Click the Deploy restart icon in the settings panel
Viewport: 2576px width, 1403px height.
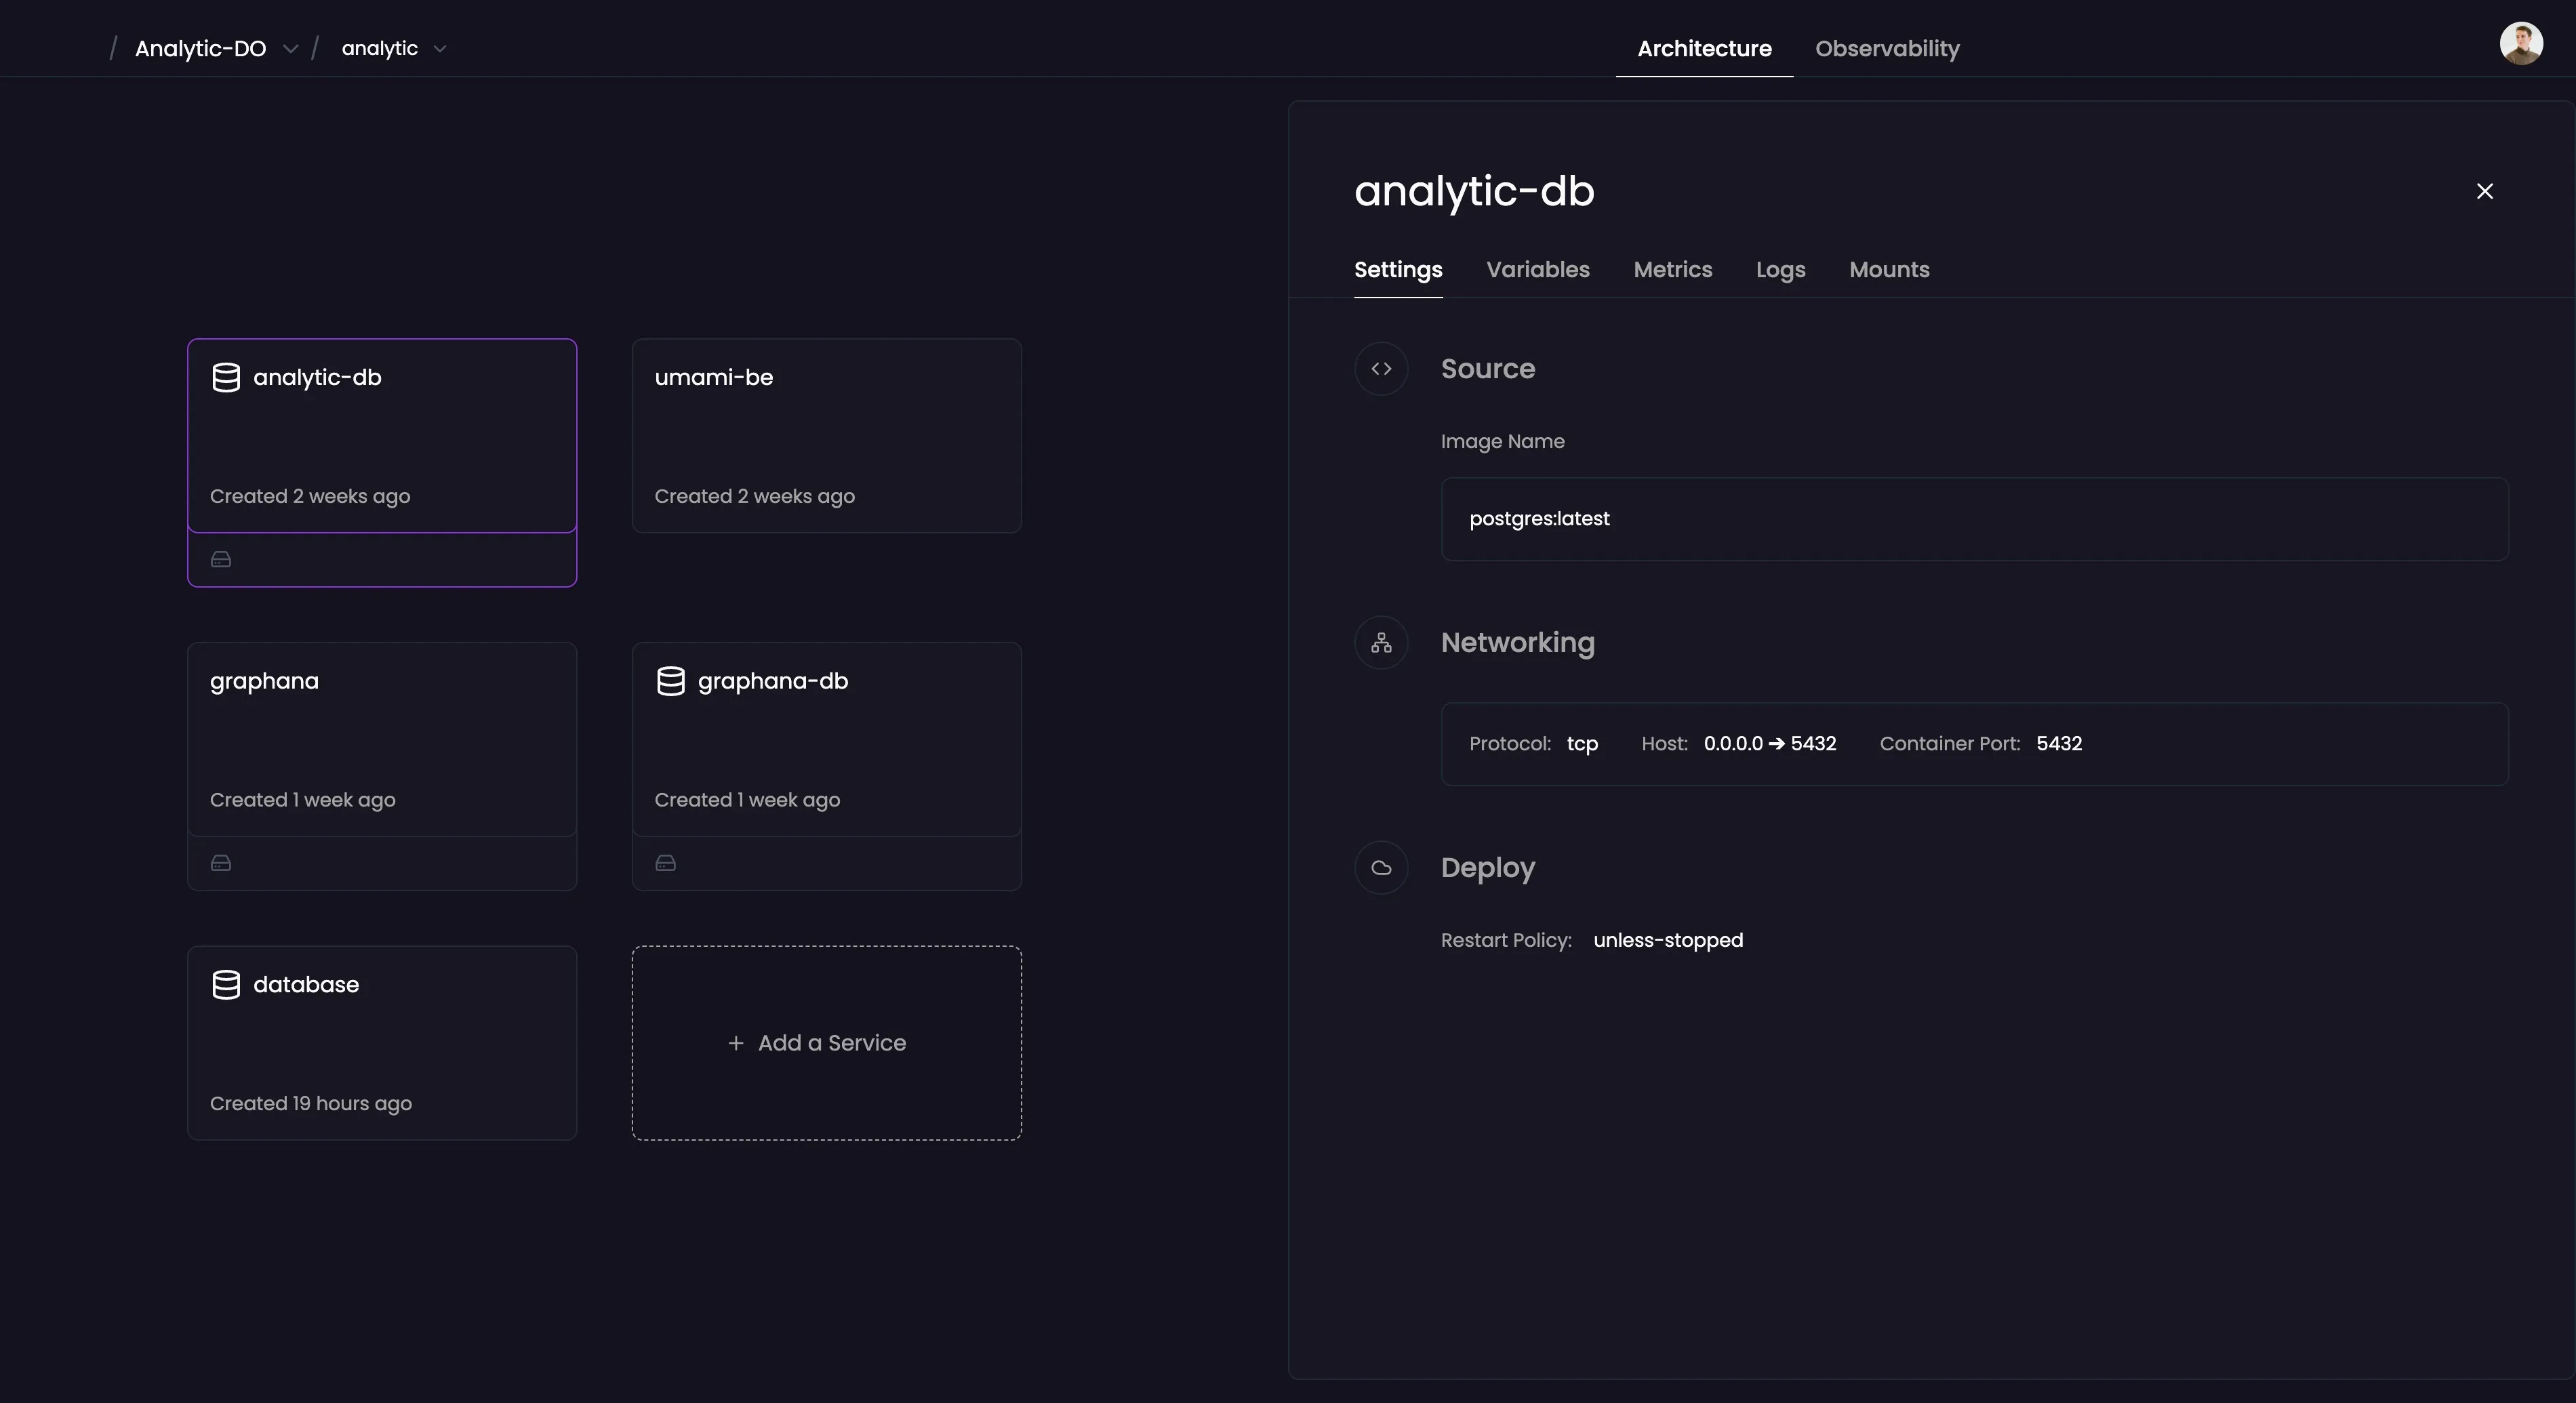(1381, 867)
